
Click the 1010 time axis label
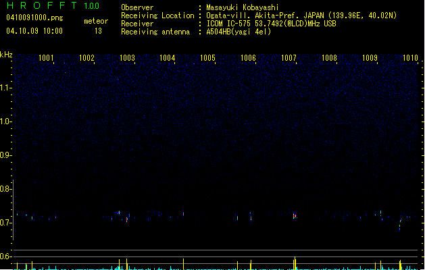coord(410,58)
